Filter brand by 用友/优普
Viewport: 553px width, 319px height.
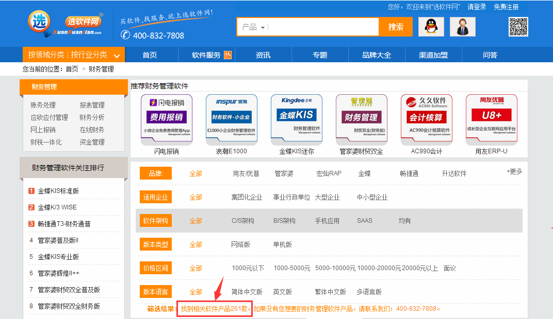click(x=246, y=173)
